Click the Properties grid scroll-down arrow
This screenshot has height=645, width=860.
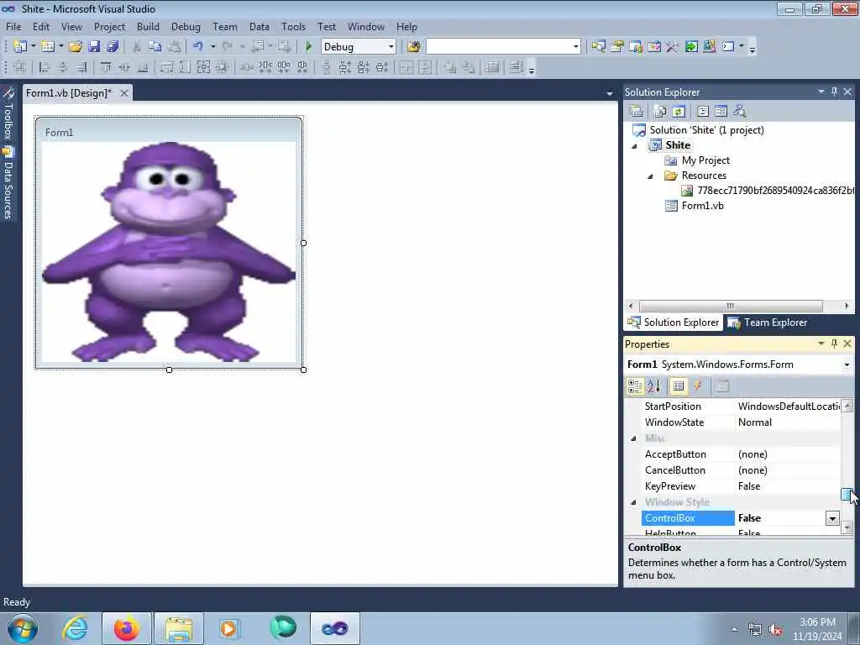coord(847,527)
